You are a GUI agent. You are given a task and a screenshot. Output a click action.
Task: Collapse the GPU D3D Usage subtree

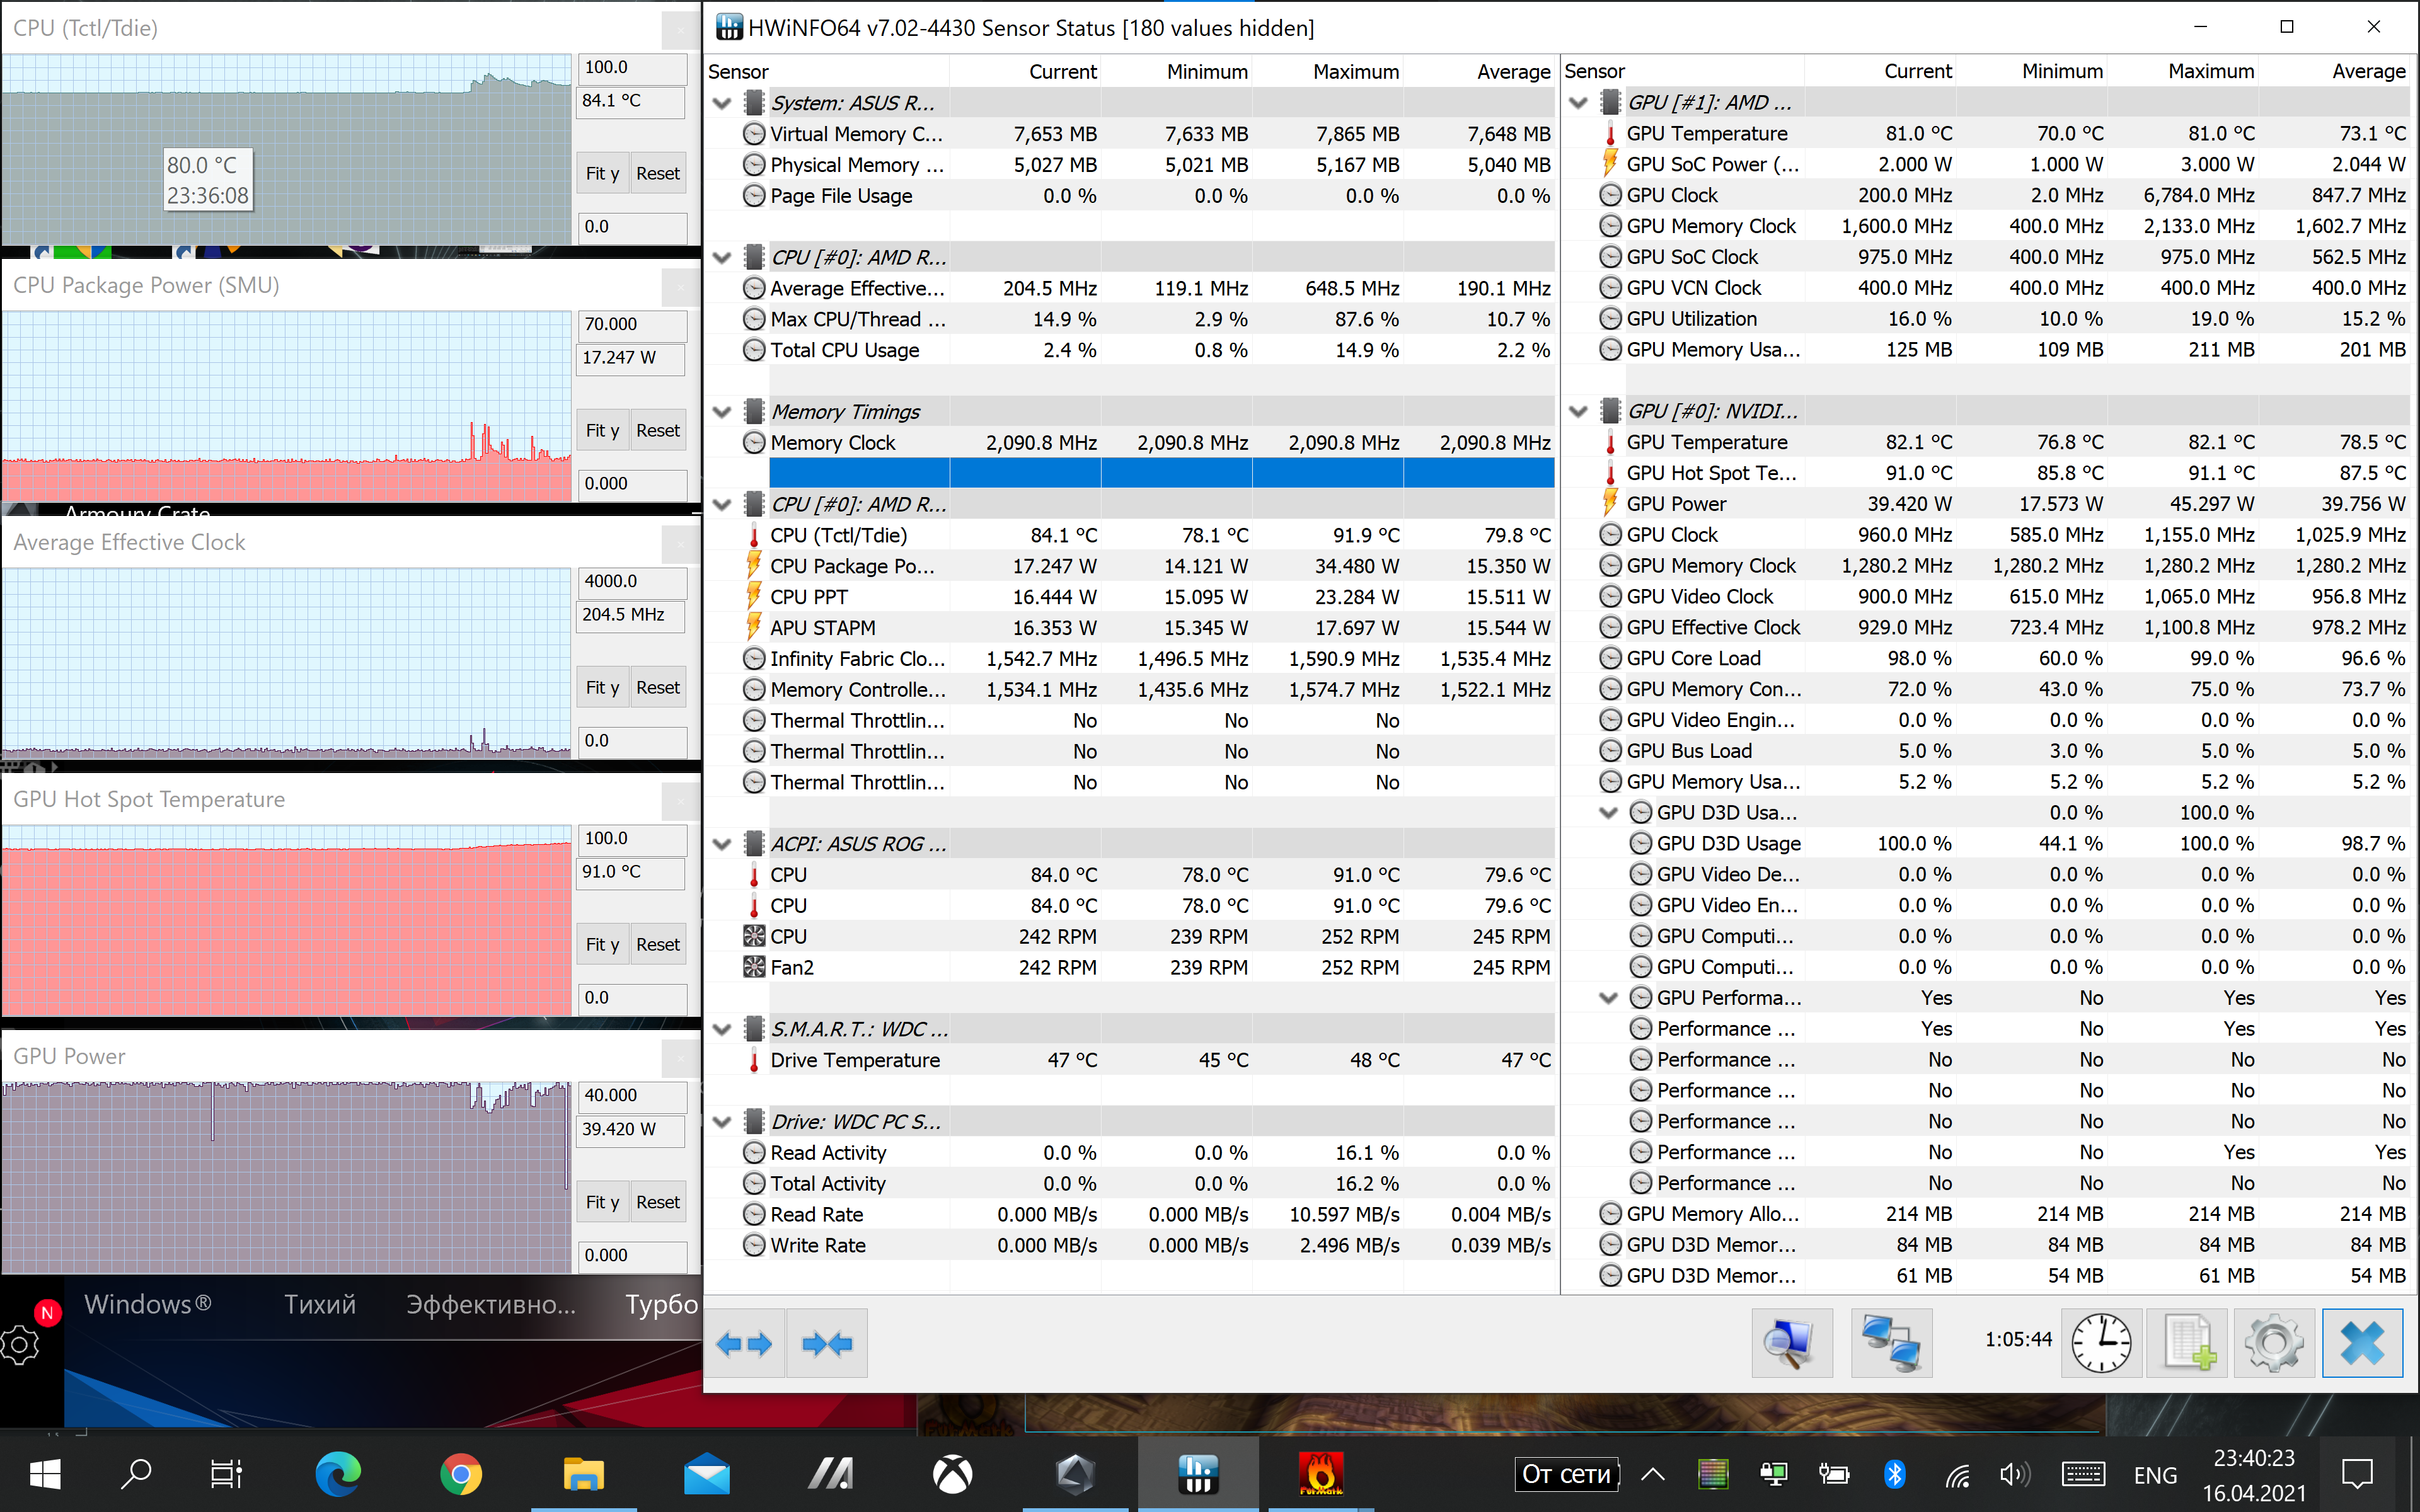pyautogui.click(x=1609, y=812)
